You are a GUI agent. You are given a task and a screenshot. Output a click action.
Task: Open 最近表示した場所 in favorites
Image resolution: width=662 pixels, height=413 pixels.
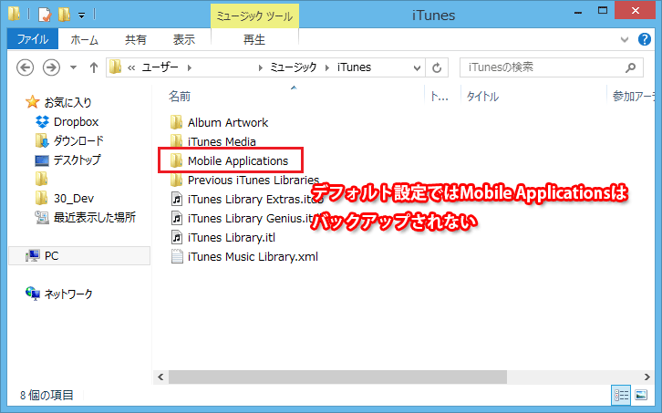coord(95,218)
